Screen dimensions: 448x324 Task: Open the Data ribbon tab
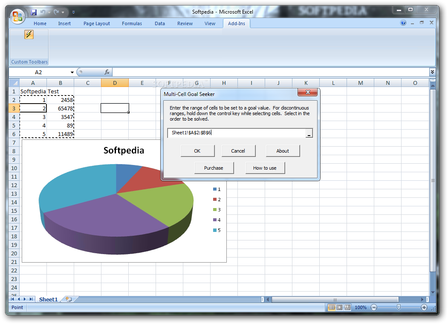pyautogui.click(x=160, y=23)
